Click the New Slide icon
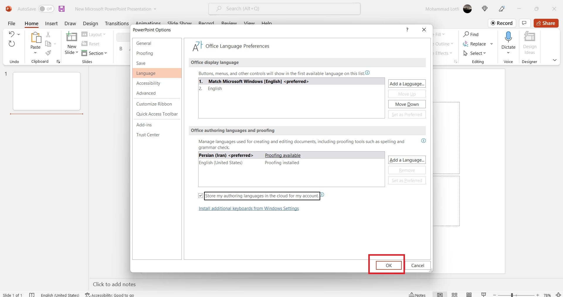The height and width of the screenshot is (297, 563). pos(72,37)
